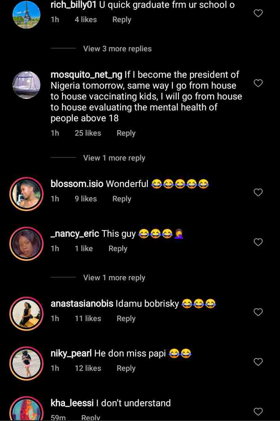This screenshot has height=421, width=280.
Task: Like rich_billy01's comment with the heart
Action: click(258, 13)
